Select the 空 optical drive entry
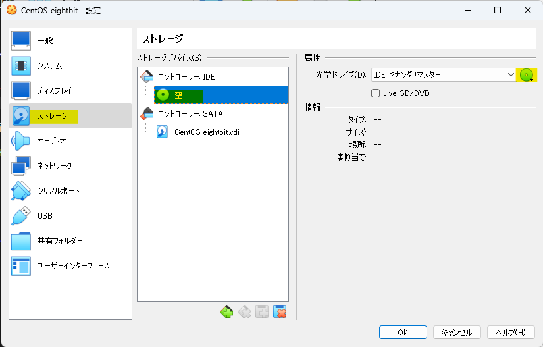Image resolution: width=543 pixels, height=347 pixels. (221, 95)
